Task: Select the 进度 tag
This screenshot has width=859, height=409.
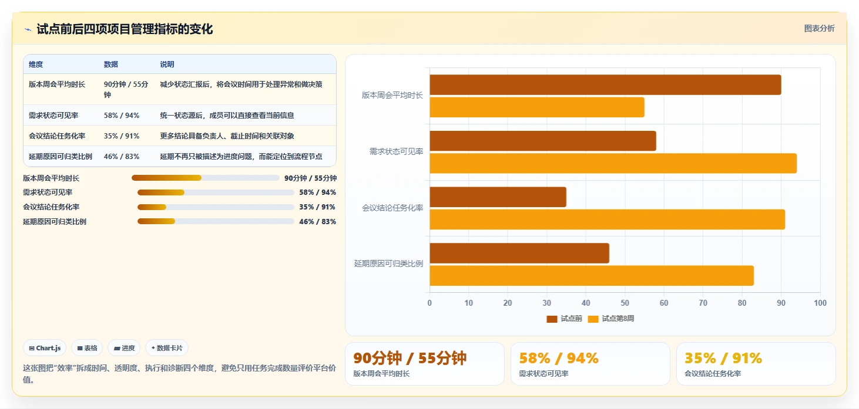Action: [x=124, y=348]
